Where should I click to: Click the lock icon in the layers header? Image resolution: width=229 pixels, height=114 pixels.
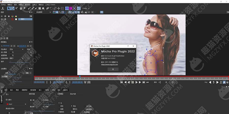coord(9,16)
